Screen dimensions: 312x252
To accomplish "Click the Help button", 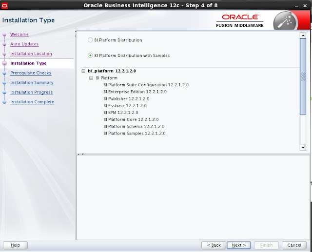I will tap(15, 245).
